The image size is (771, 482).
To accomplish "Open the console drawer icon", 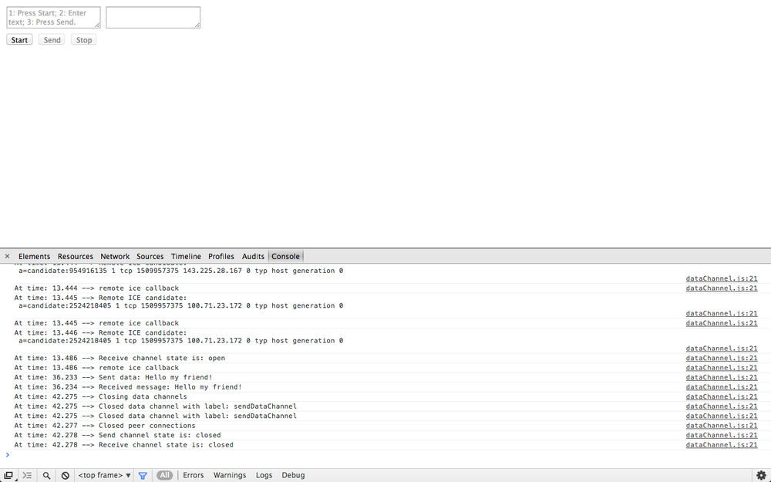I will pyautogui.click(x=26, y=475).
